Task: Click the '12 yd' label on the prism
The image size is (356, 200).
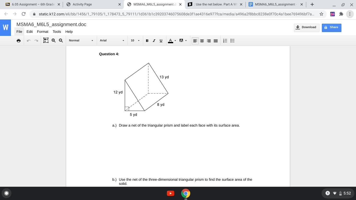Action: pos(118,92)
